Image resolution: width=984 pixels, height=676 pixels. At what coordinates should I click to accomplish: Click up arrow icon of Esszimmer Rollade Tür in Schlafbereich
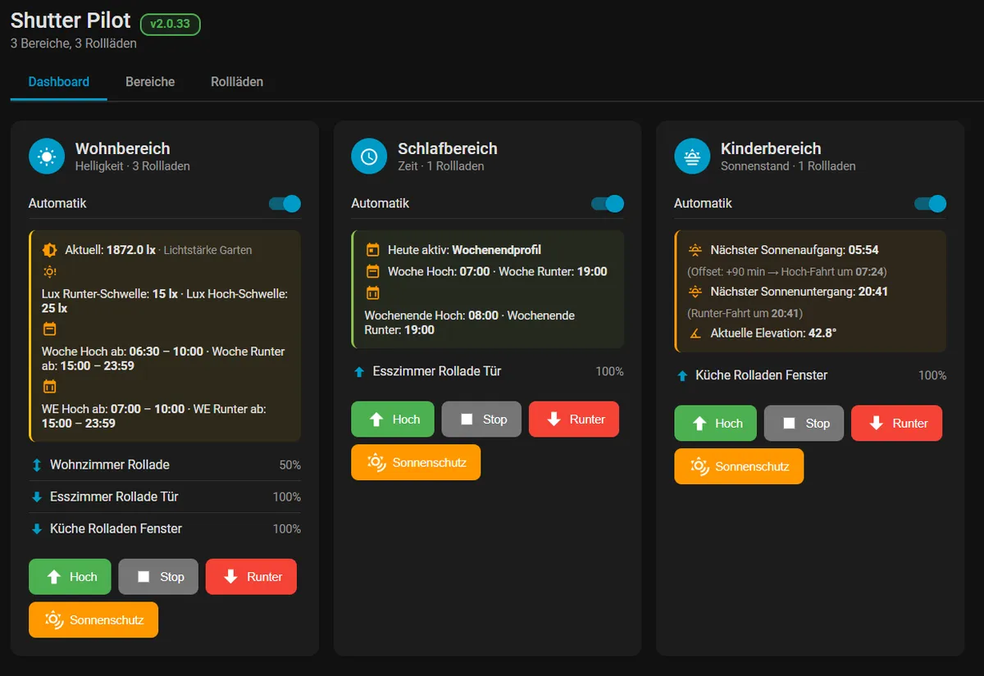(359, 372)
